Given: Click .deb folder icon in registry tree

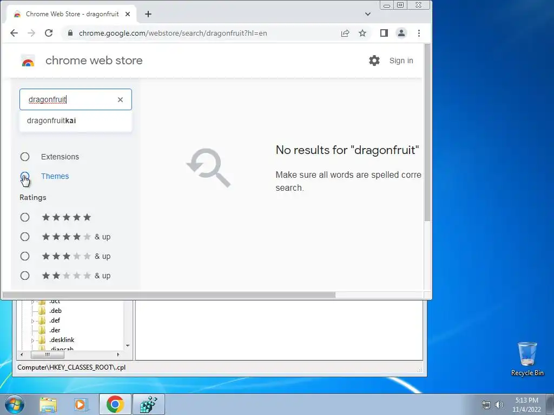Looking at the screenshot, I should coord(42,311).
